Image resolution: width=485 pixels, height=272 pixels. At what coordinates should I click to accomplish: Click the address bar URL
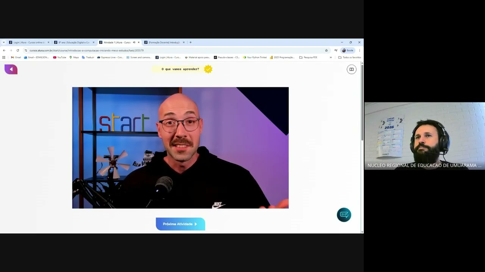87,50
